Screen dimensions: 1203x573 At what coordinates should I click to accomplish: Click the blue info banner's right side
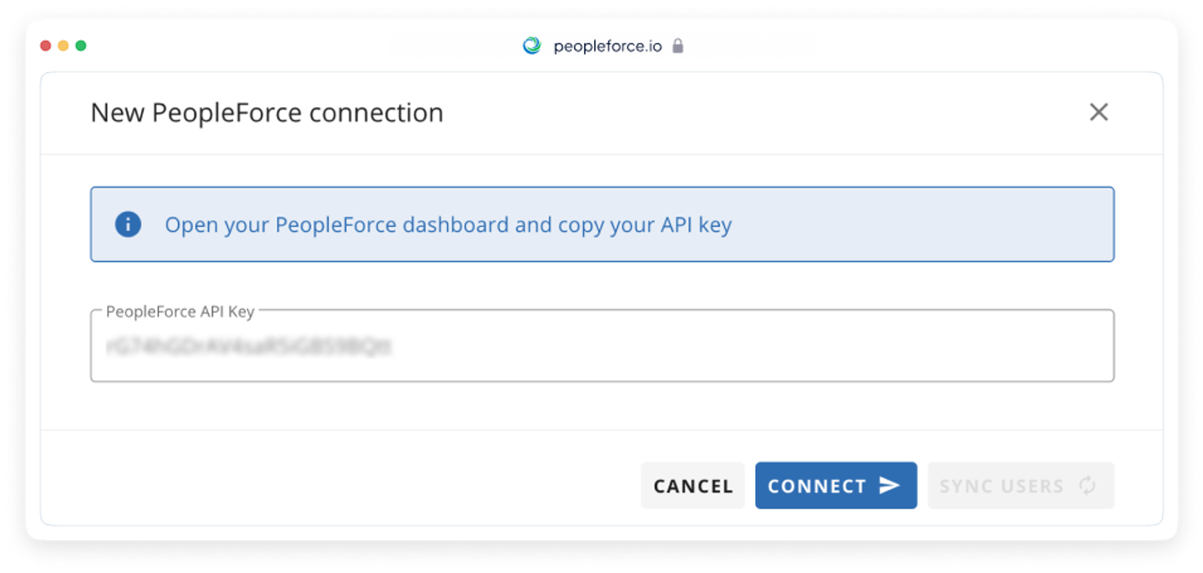tap(921, 224)
